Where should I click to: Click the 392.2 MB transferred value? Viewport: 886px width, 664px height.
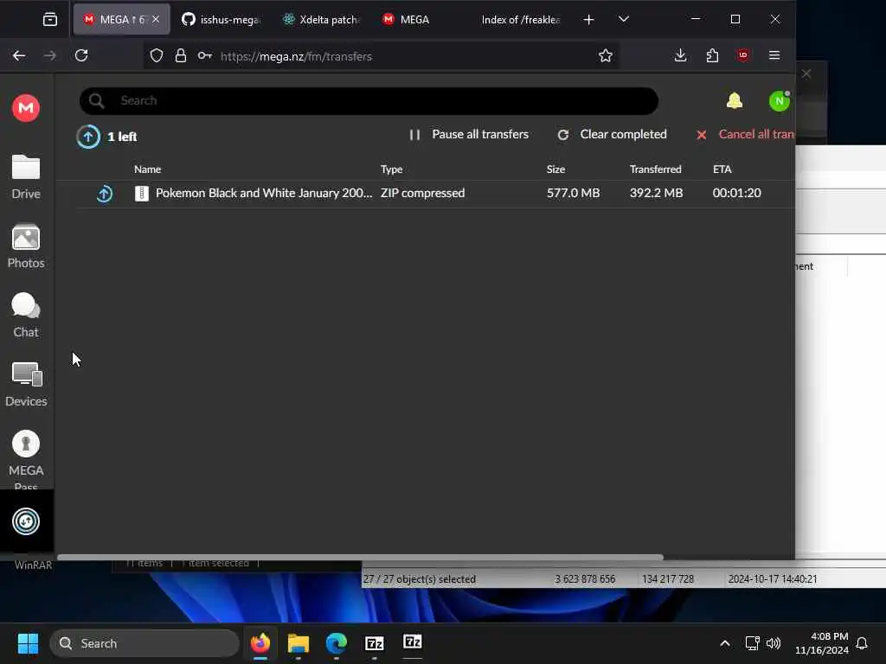656,193
